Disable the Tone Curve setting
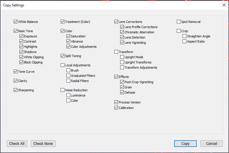This screenshot has width=229, height=153. (x=15, y=72)
